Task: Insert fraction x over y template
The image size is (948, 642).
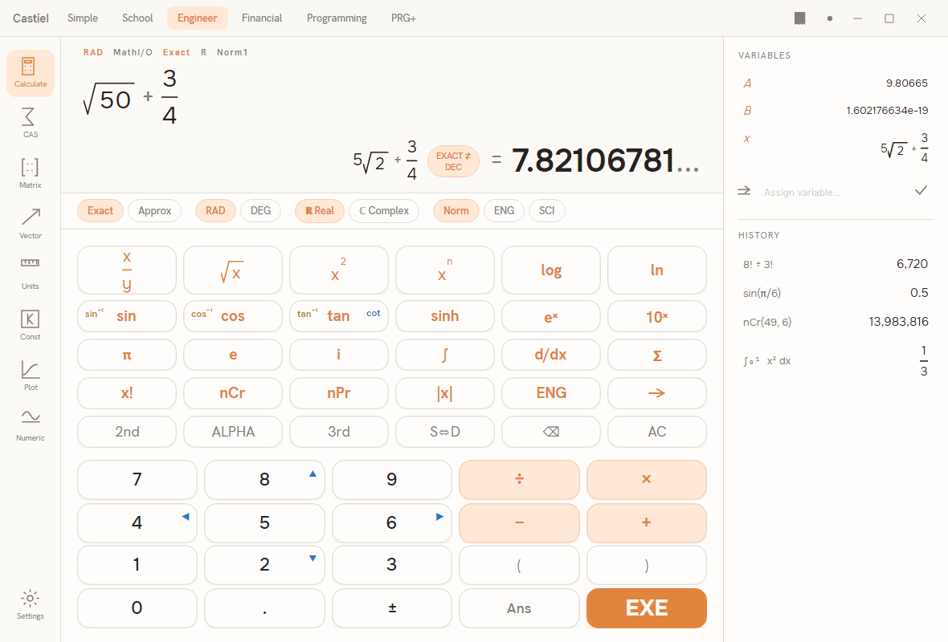Action: tap(127, 270)
